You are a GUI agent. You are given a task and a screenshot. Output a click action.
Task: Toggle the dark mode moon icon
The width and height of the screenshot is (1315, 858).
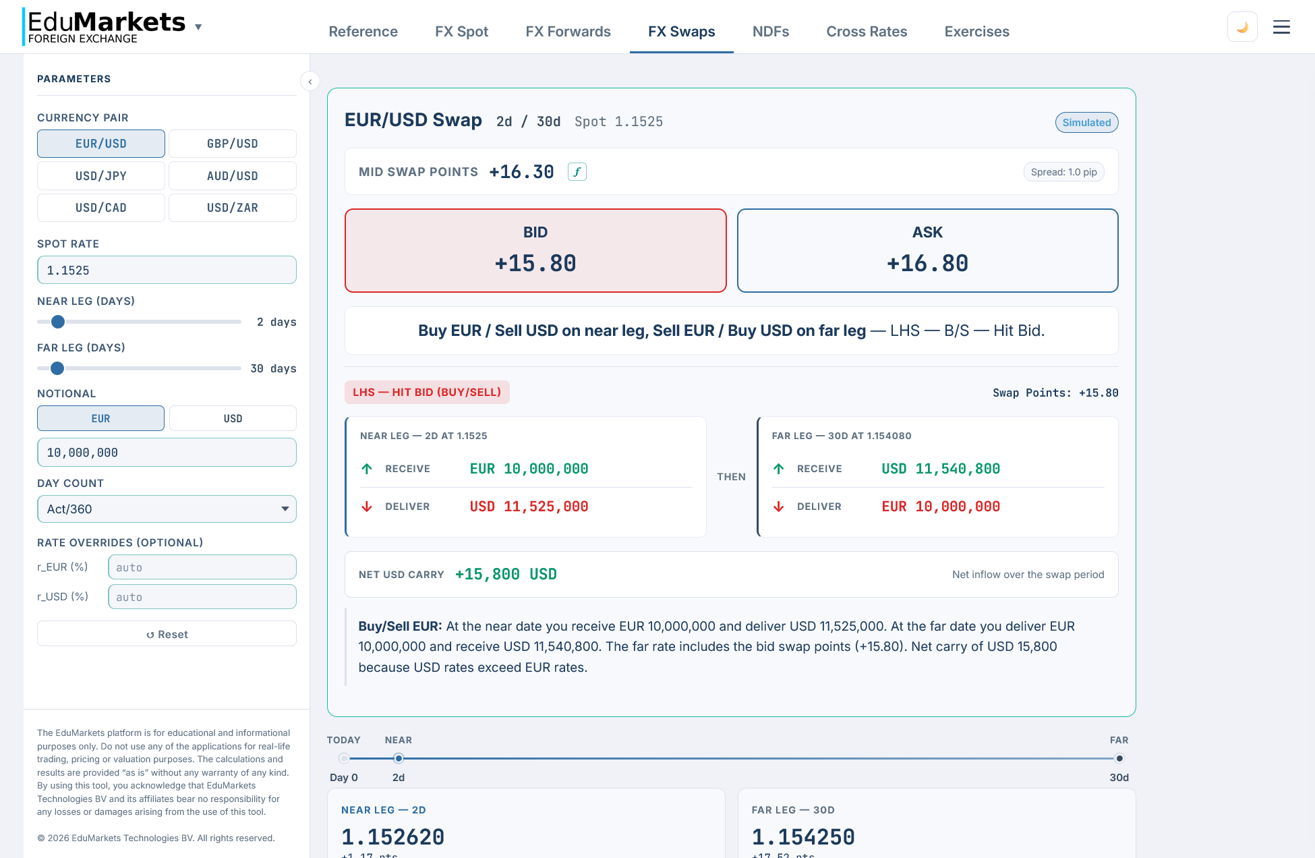point(1241,26)
